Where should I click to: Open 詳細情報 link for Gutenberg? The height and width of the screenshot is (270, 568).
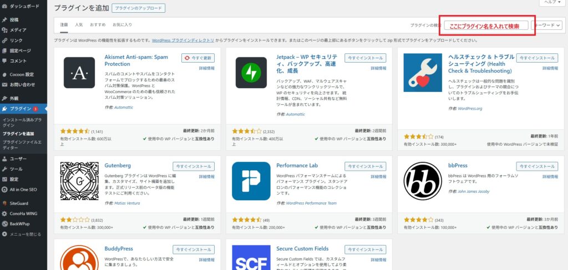pos(206,177)
